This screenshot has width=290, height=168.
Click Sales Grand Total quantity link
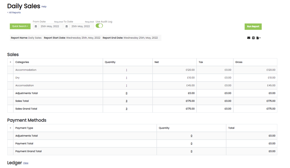(x=126, y=109)
